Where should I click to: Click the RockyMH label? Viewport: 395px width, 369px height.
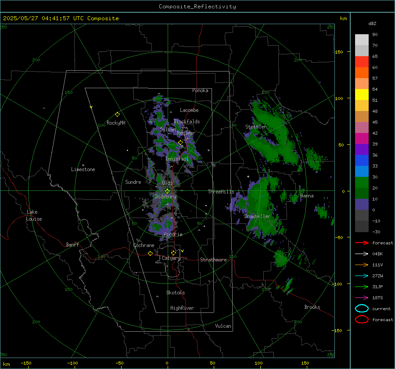(x=116, y=123)
